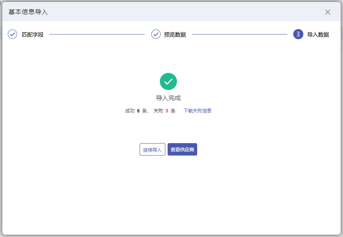The width and height of the screenshot is (343, 237).
Task: Click the 基本信息导入 dialog title
Action: [x=28, y=12]
